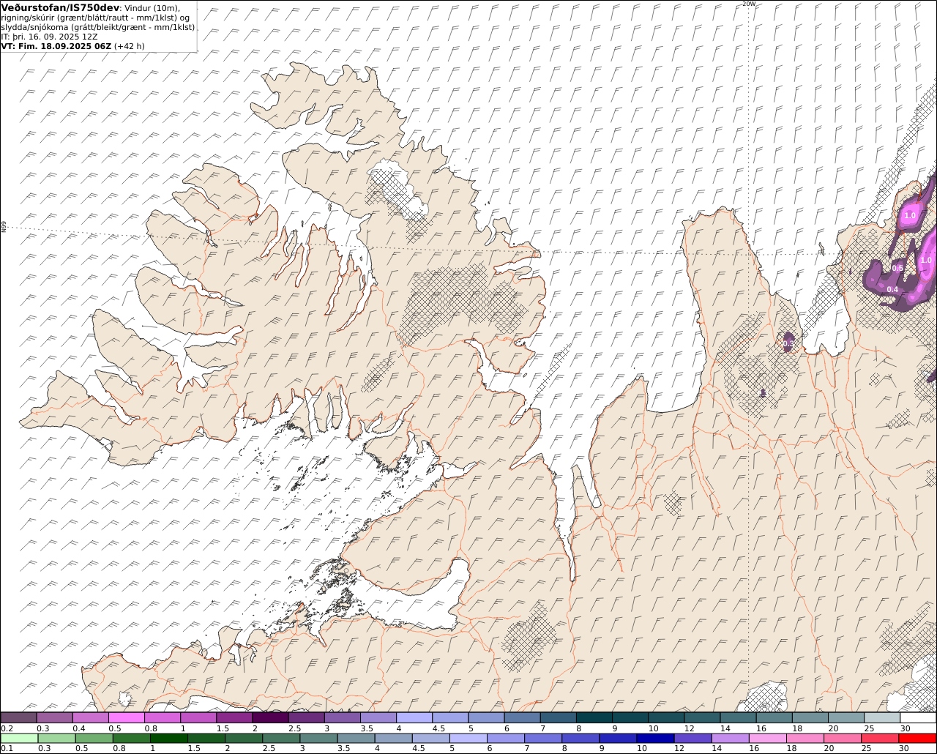The height and width of the screenshot is (754, 937).
Task: Click the 'N99' latitude label on left edge
Action: pos(4,228)
